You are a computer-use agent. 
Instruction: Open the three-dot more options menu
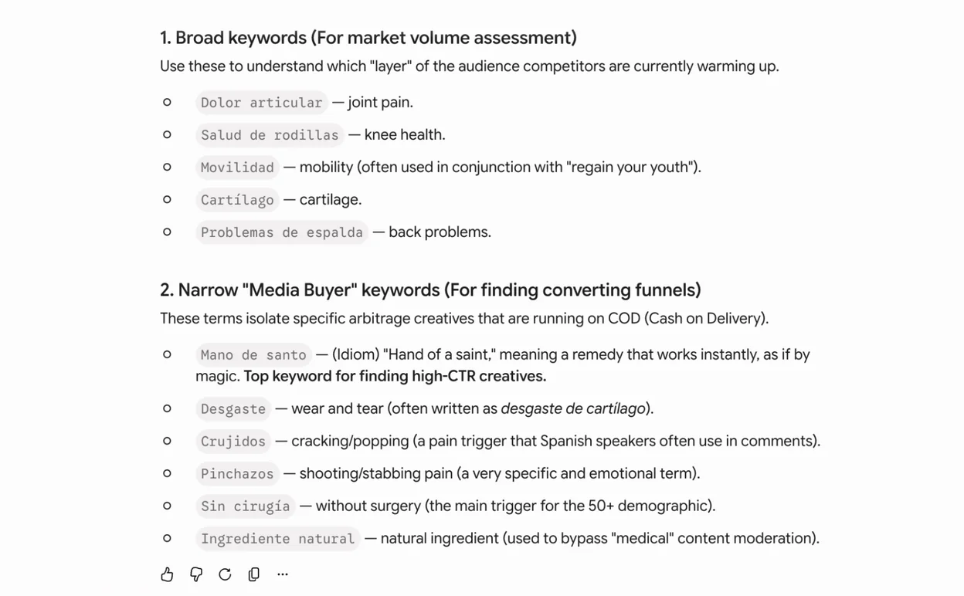pyautogui.click(x=283, y=574)
